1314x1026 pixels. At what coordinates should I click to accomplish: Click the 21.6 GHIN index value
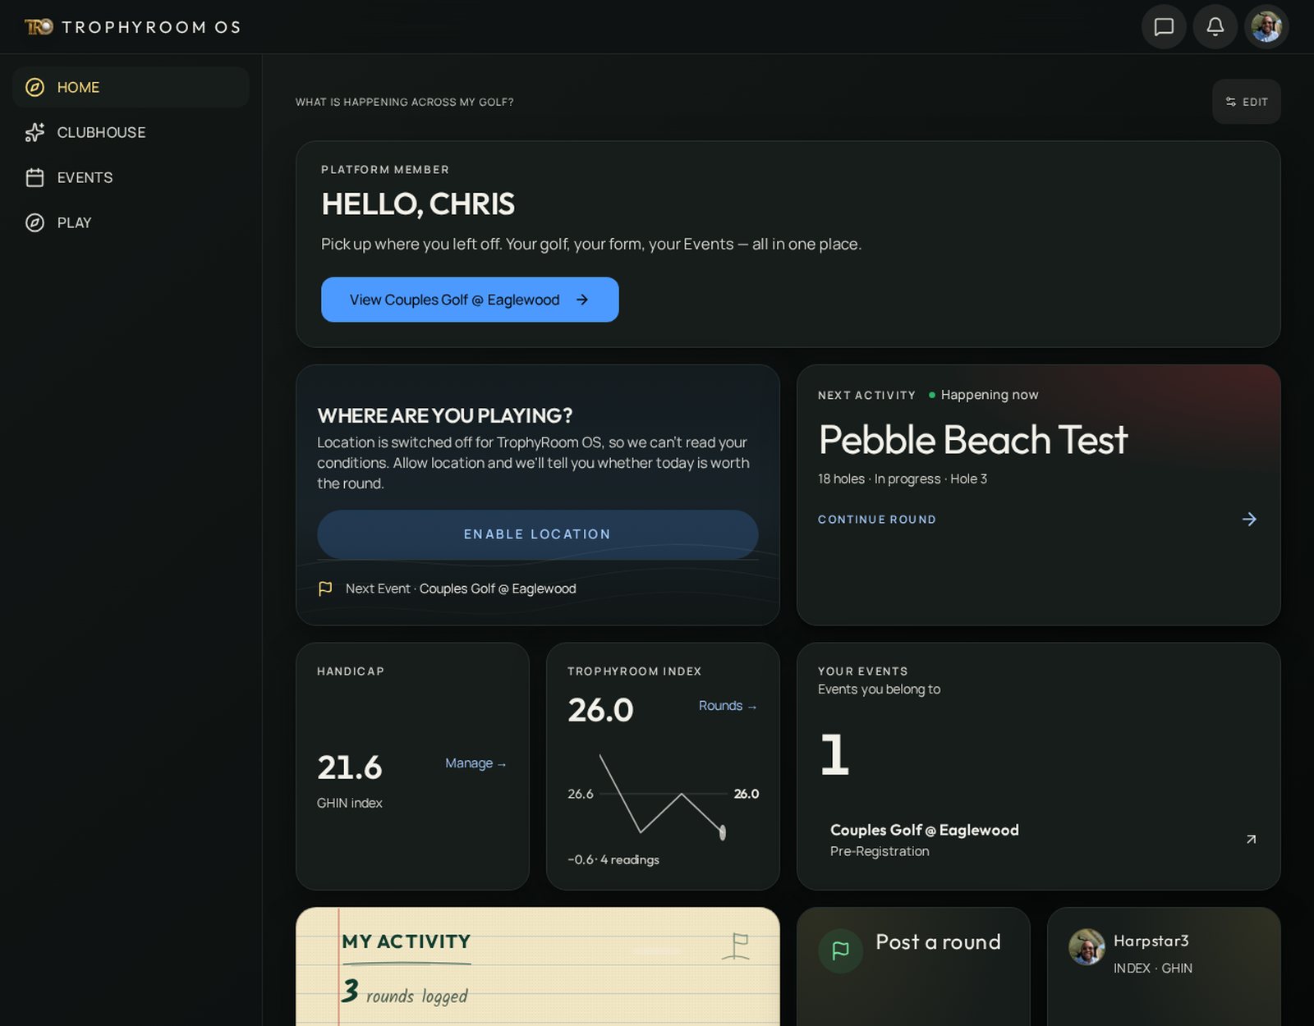pyautogui.click(x=350, y=767)
